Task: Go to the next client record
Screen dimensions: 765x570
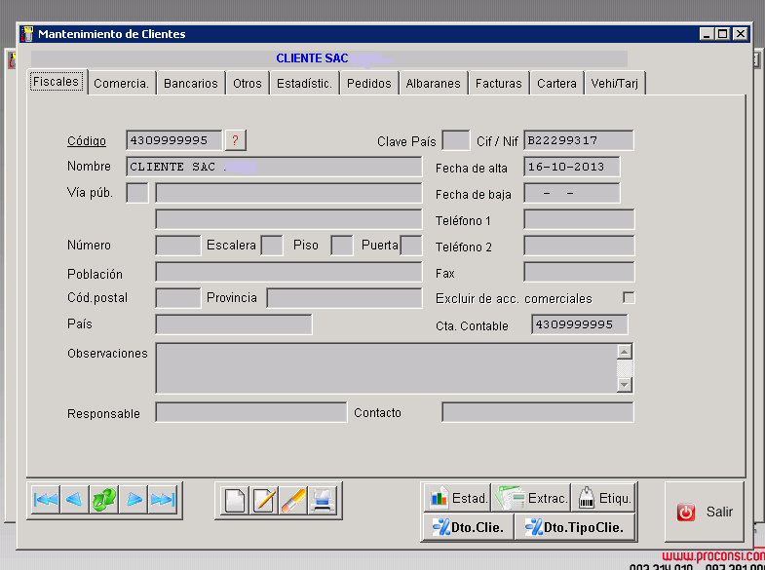Action: click(134, 500)
